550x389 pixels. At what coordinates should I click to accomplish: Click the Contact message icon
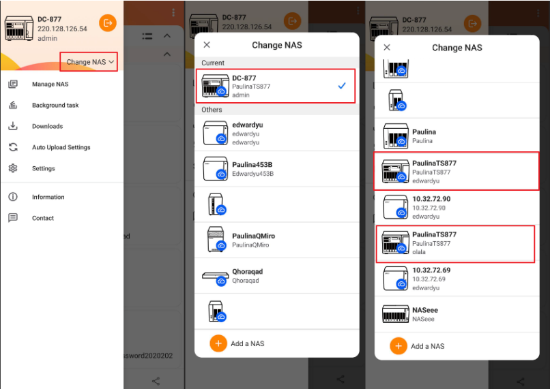(x=12, y=218)
